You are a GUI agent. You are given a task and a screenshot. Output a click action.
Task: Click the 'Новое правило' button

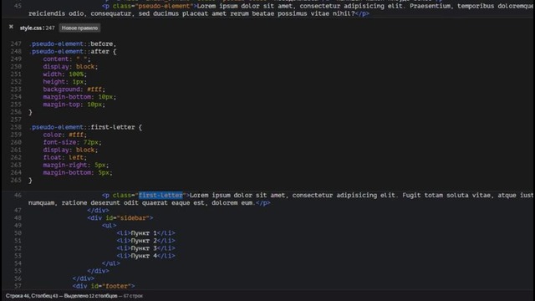[x=80, y=28]
